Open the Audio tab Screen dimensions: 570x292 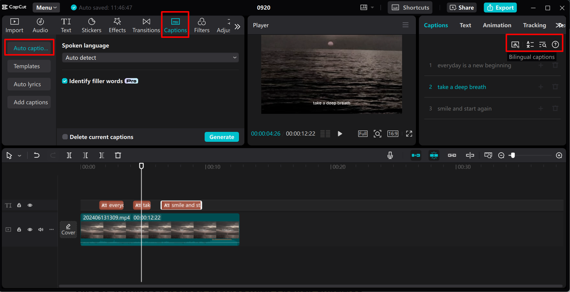click(x=40, y=25)
